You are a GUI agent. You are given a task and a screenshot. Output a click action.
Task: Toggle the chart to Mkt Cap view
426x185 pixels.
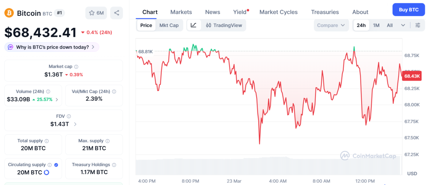(169, 25)
